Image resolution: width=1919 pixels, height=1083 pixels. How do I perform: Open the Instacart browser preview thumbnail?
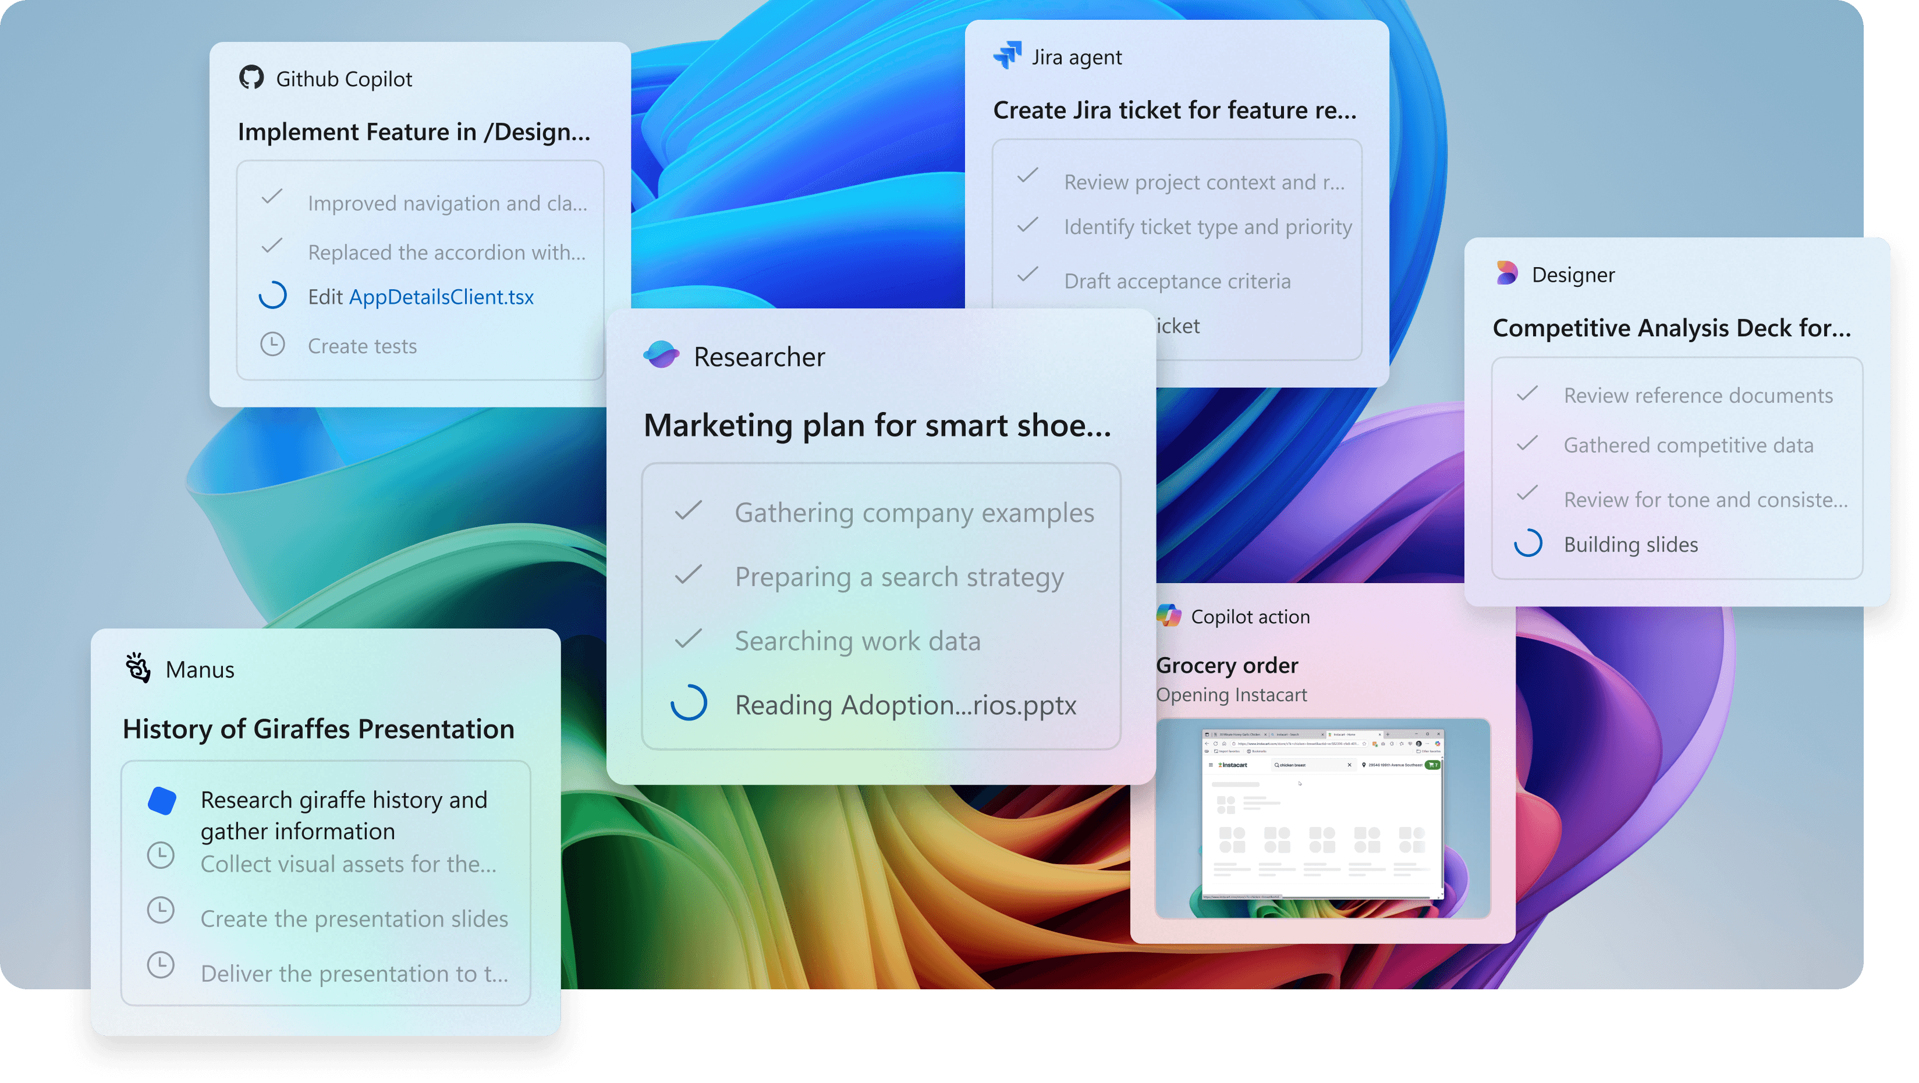pos(1322,818)
